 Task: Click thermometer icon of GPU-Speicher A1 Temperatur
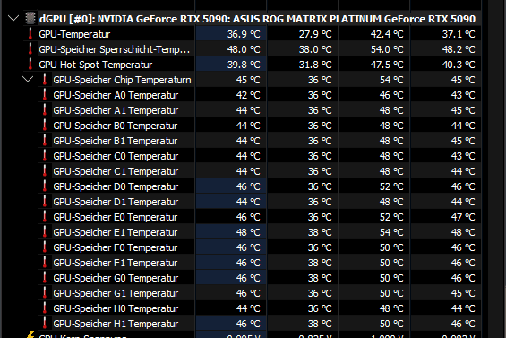(x=45, y=110)
